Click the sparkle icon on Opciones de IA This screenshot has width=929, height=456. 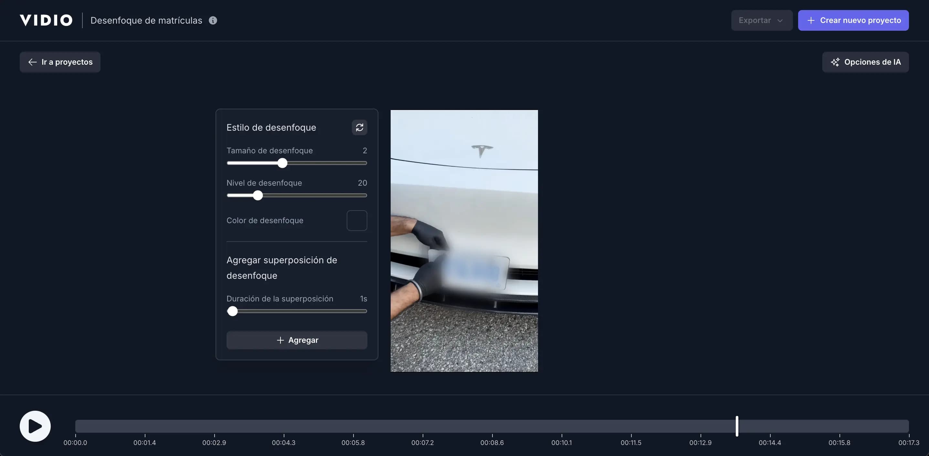click(x=836, y=62)
